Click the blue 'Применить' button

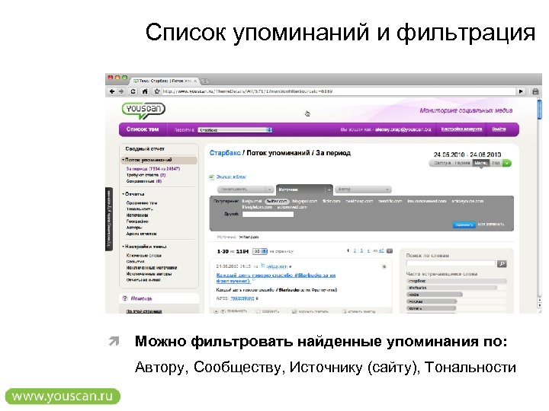pos(464,225)
